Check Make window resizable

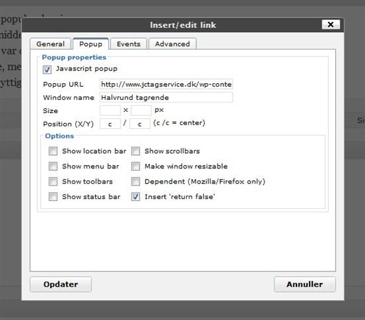coord(136,166)
